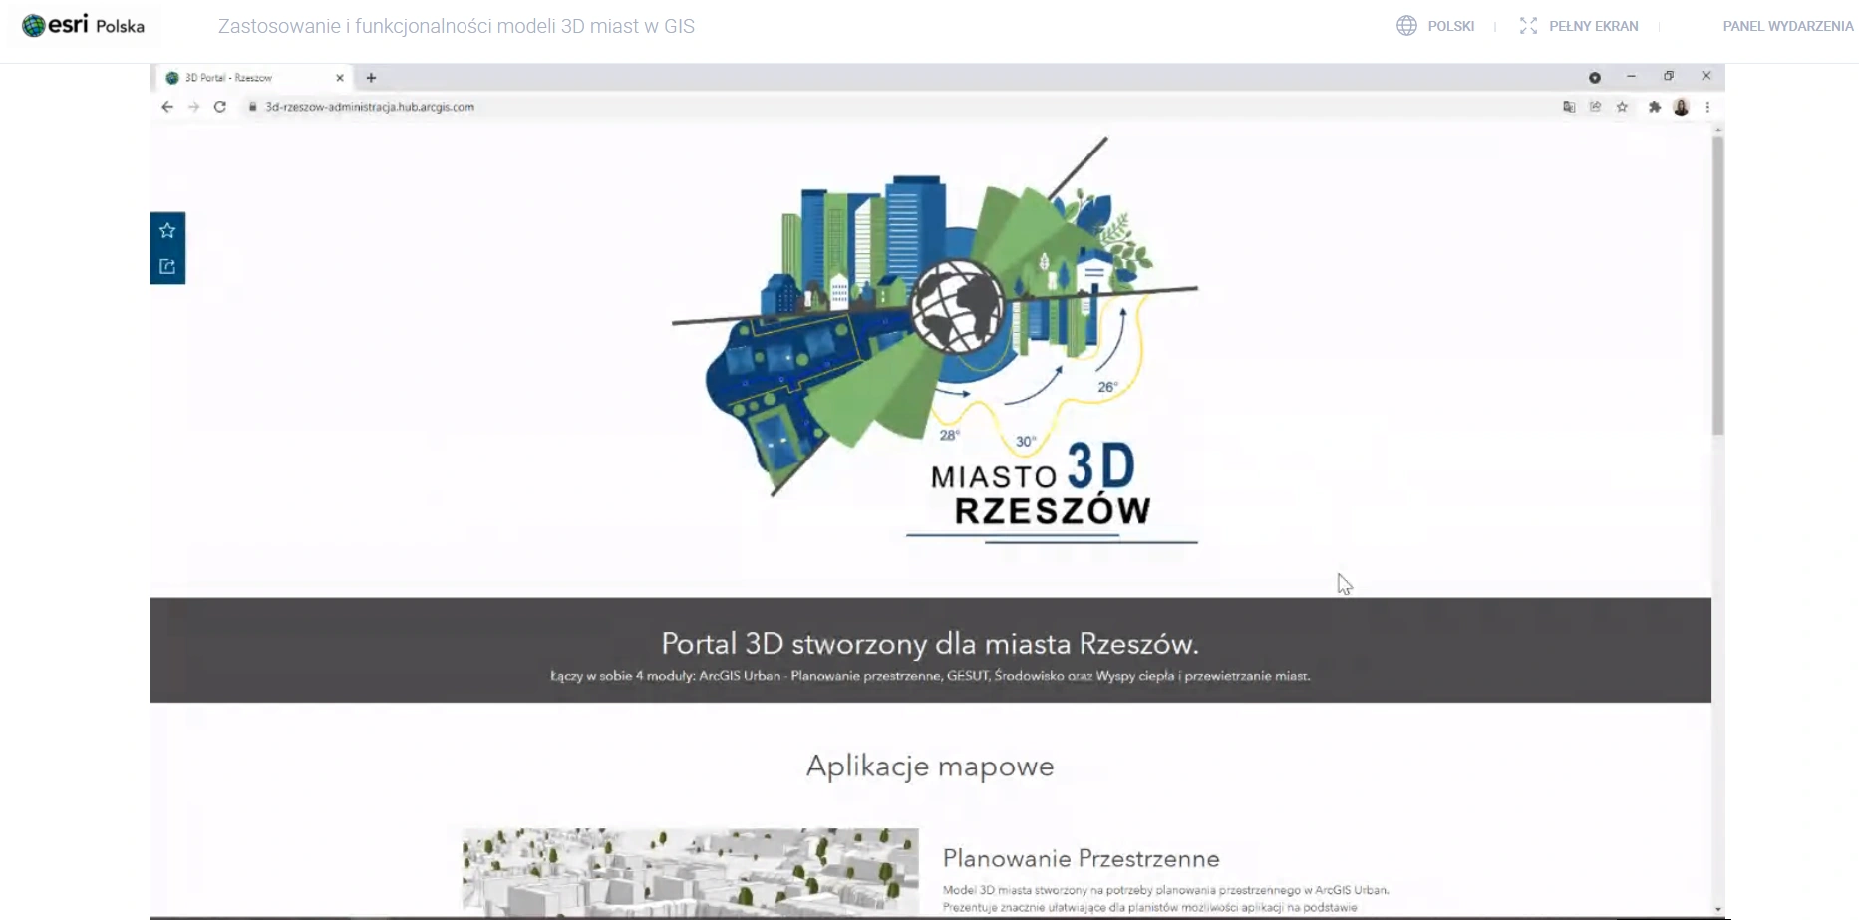Screen dimensions: 1859x920
Task: Click the star favorite icon in blue sidebar
Action: point(167,230)
